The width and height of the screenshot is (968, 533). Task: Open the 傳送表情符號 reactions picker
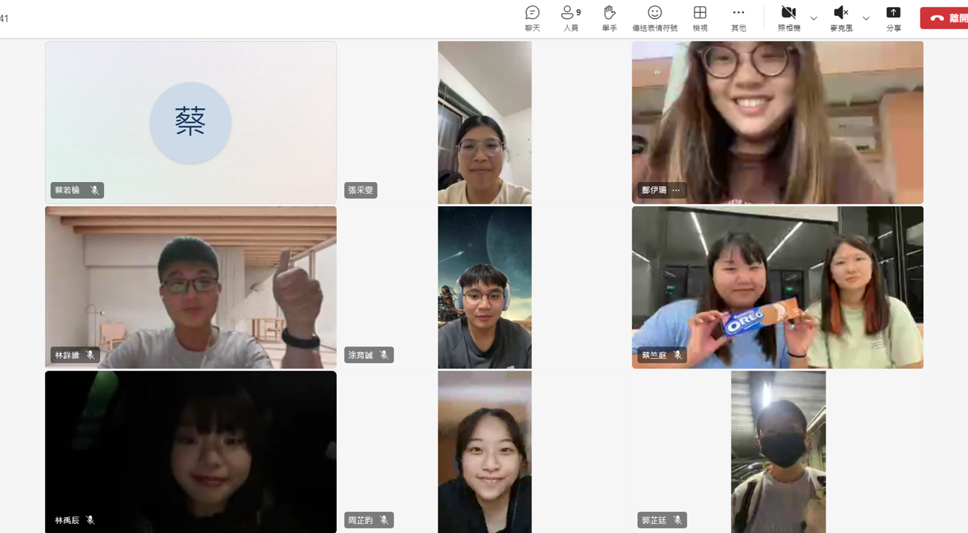[654, 18]
